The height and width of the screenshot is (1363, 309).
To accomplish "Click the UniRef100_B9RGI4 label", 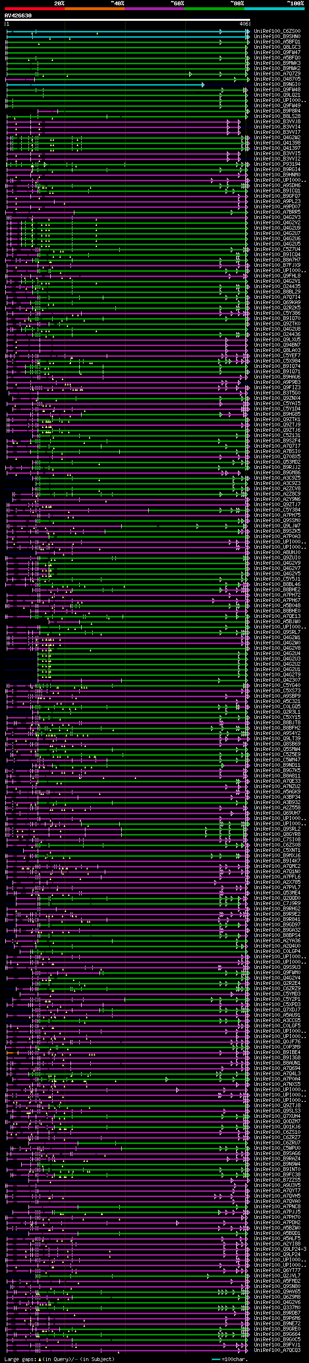I will [277, 170].
